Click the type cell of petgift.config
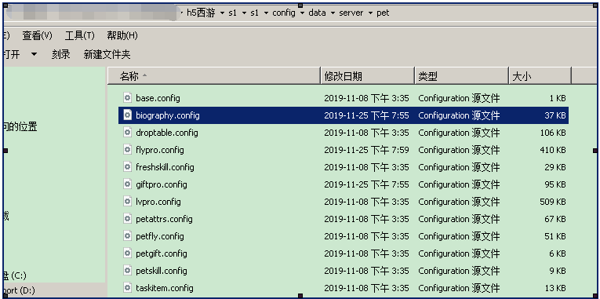Viewport: 600px width, 299px height. pyautogui.click(x=459, y=253)
